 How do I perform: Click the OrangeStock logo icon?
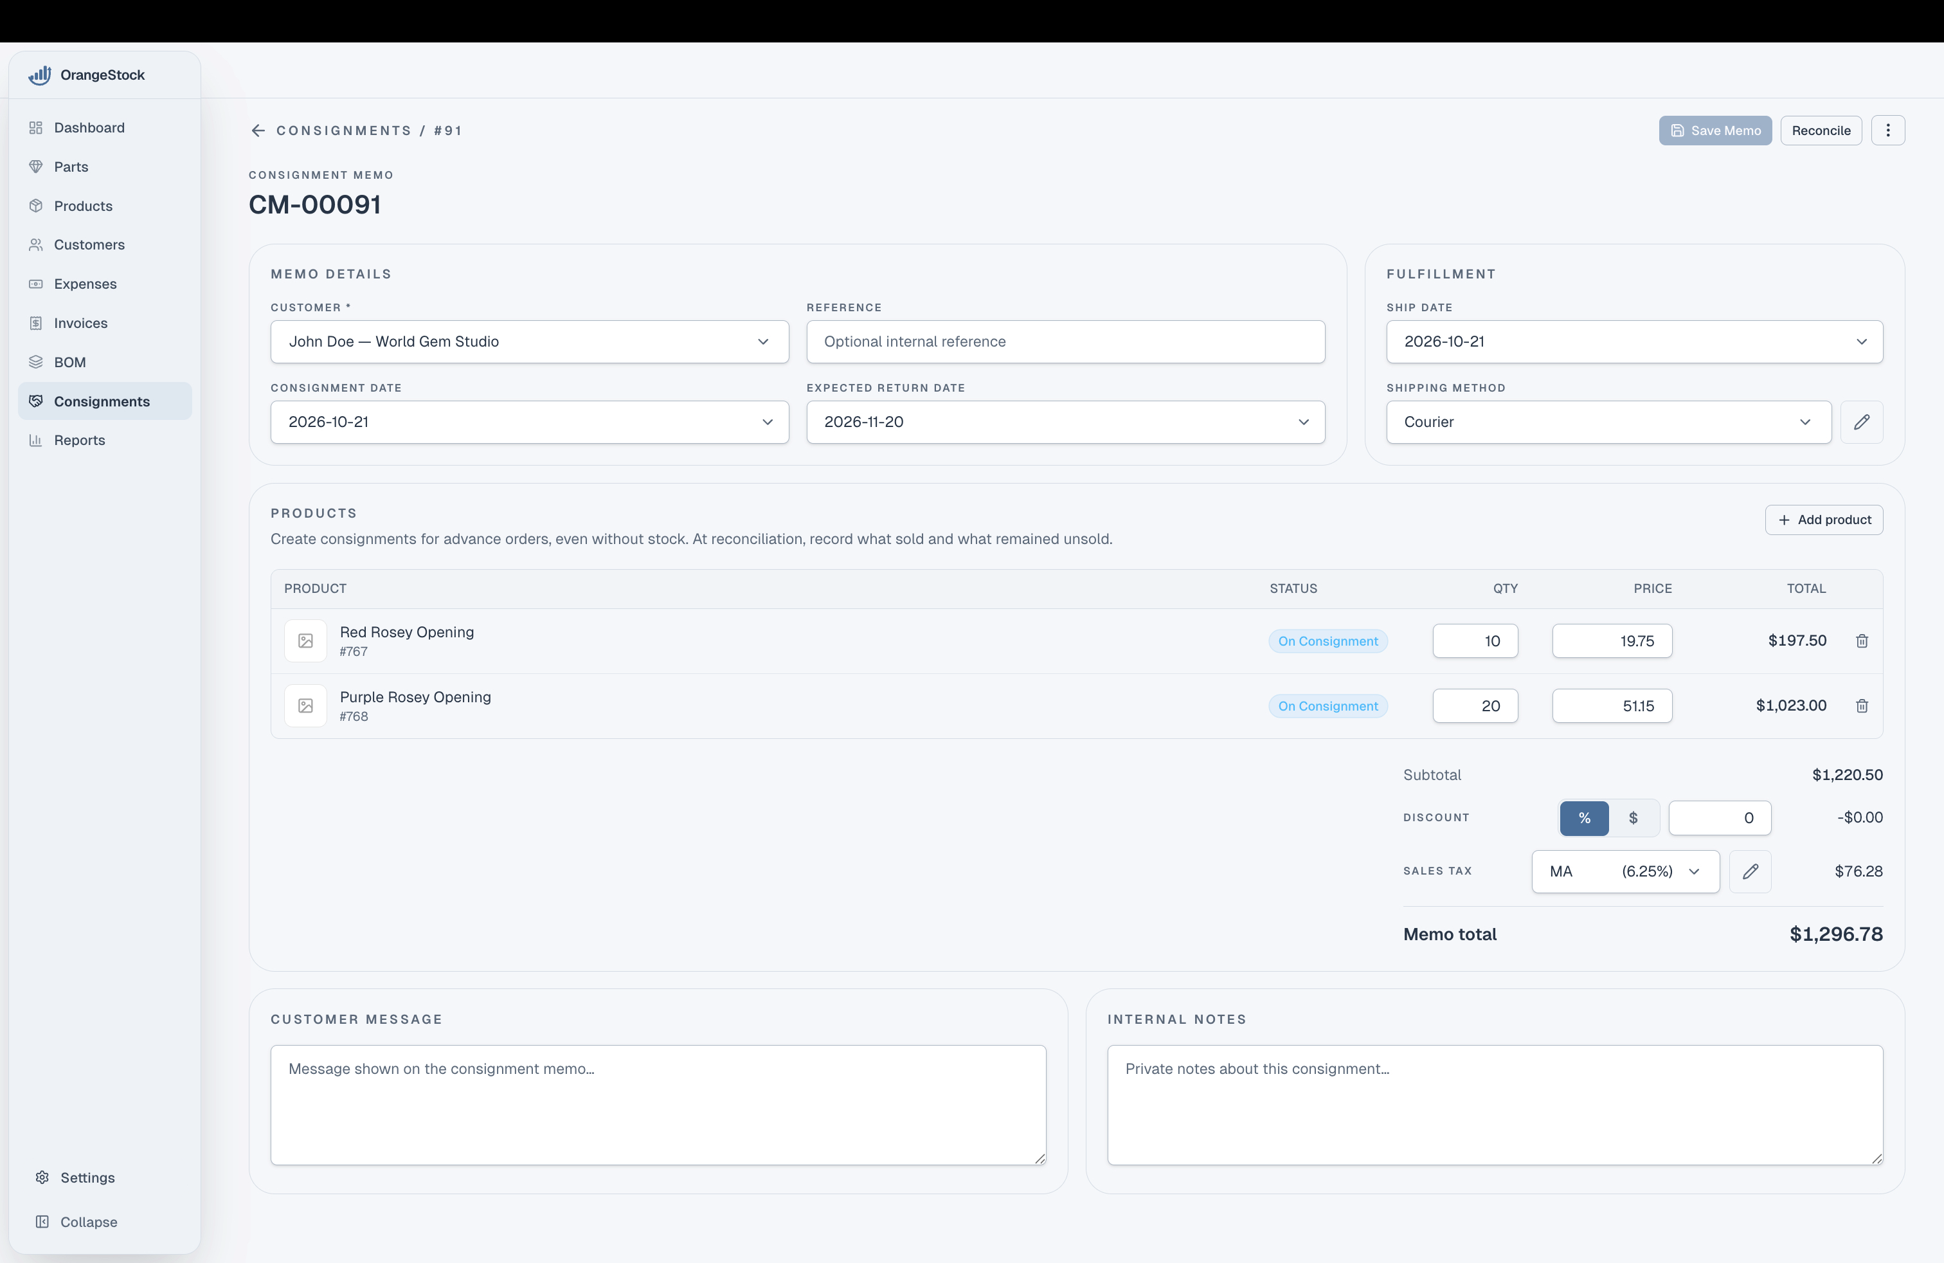tap(39, 75)
